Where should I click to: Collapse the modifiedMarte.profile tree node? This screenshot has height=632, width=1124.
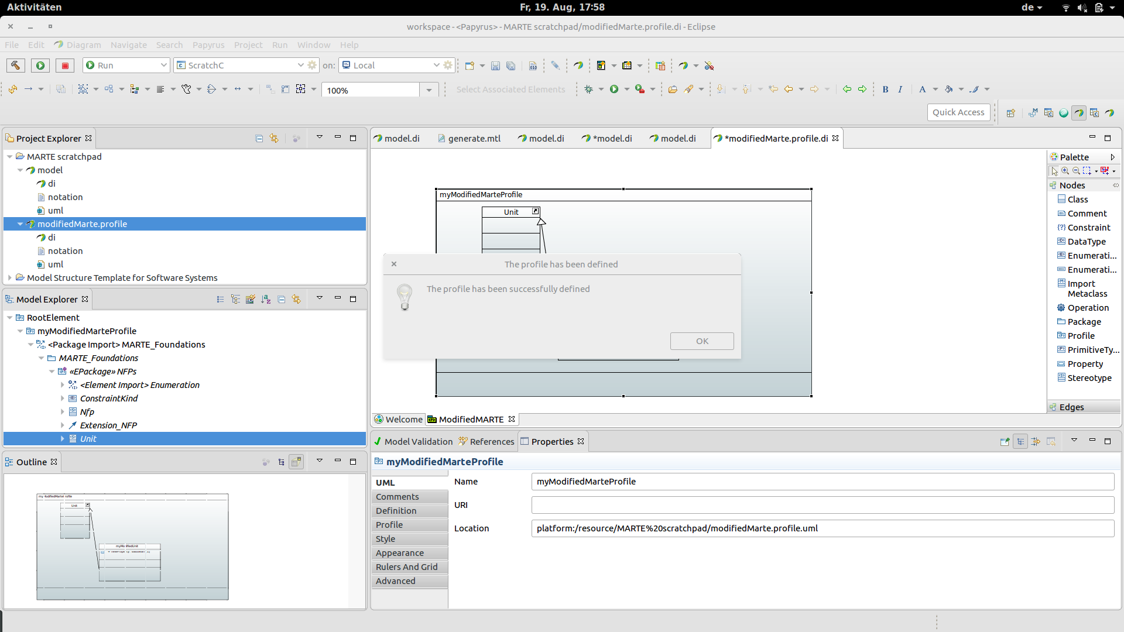pos(20,224)
